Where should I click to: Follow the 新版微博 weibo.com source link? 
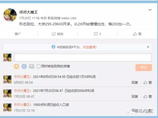62,18
